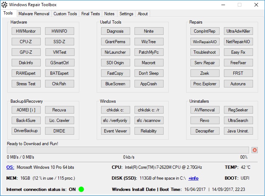Screen dimensions: 265x196
Task: Switch to the Malware Removal tab
Action: click(33, 14)
